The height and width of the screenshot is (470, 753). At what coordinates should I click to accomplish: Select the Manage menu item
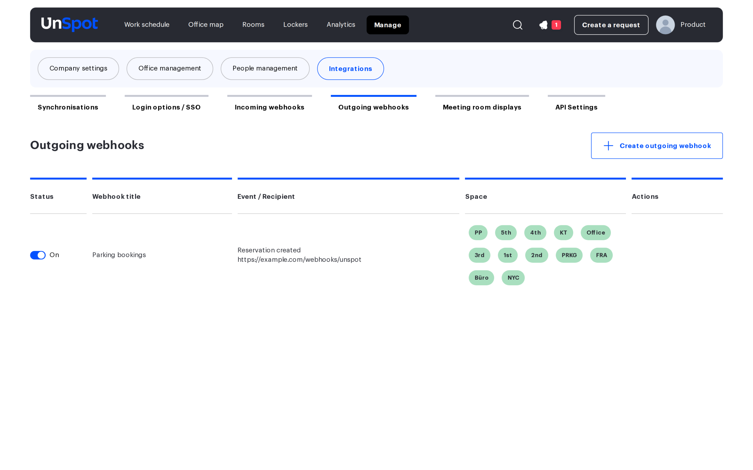(387, 25)
